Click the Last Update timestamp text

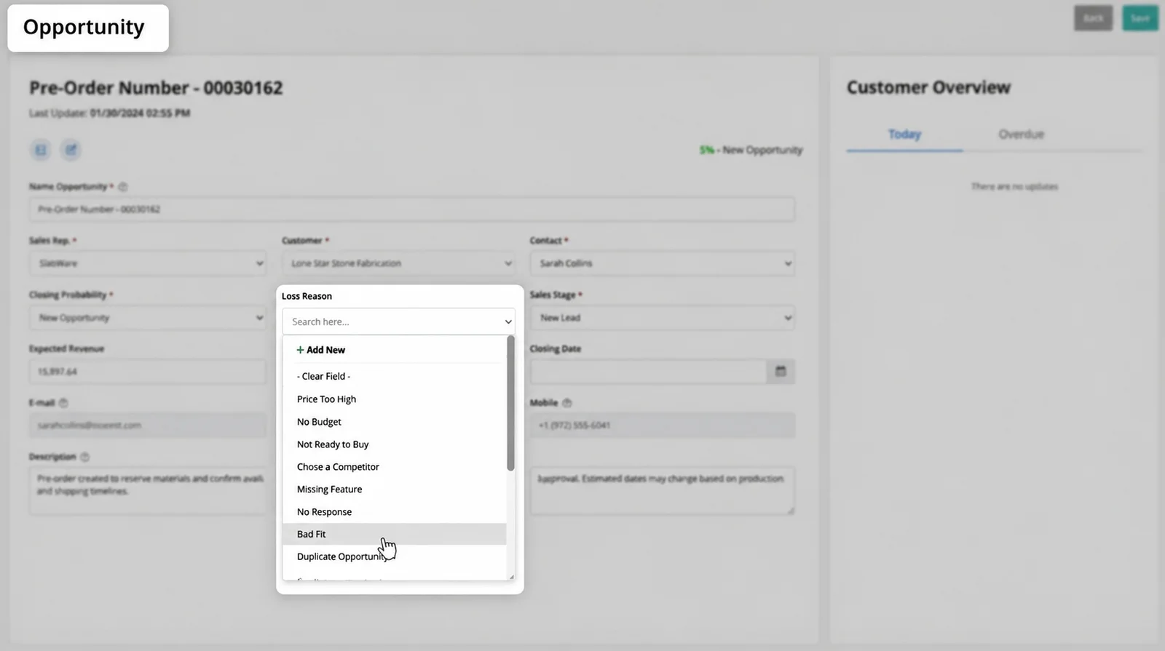pyautogui.click(x=109, y=113)
